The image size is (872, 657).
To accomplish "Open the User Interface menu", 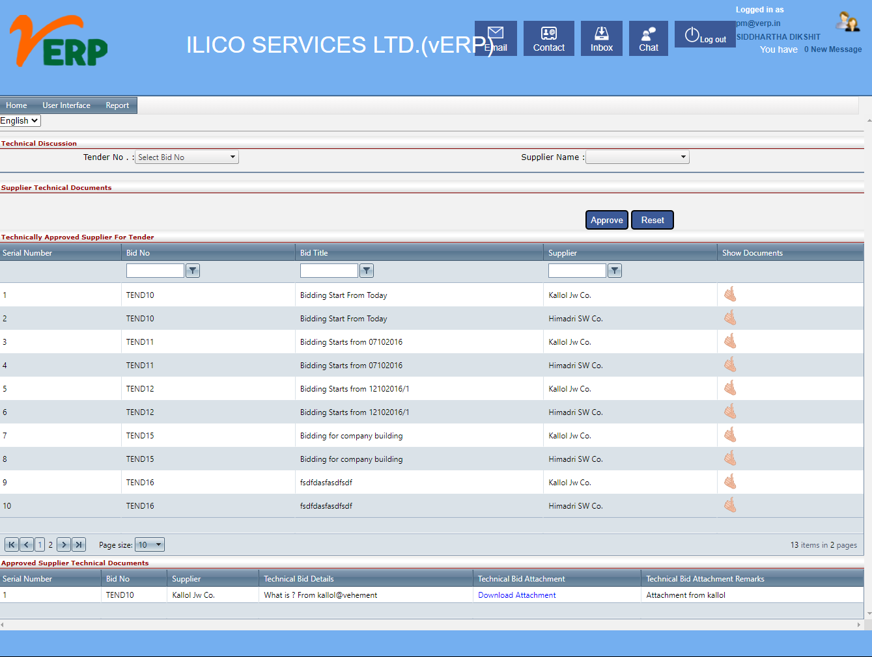I will (x=66, y=105).
